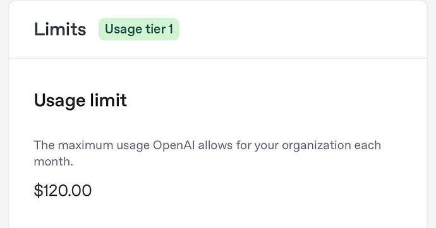Click the word allows in the description

[x=215, y=145]
